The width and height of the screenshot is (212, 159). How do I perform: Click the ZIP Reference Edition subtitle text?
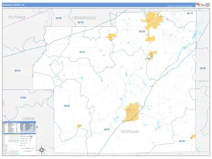[180, 6]
